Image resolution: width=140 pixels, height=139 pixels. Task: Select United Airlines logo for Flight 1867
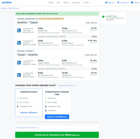[19, 75]
